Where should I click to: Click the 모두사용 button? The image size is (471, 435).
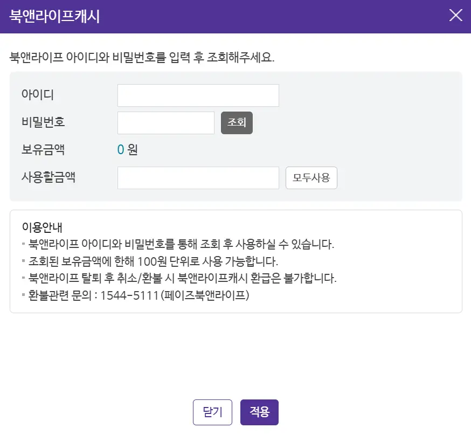point(311,178)
